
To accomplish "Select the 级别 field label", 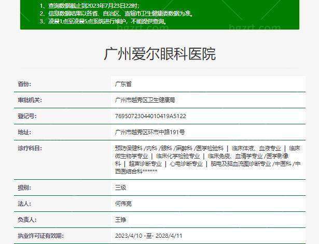I will click(x=24, y=187).
